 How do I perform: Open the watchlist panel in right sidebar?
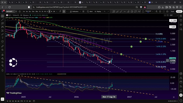181,16
